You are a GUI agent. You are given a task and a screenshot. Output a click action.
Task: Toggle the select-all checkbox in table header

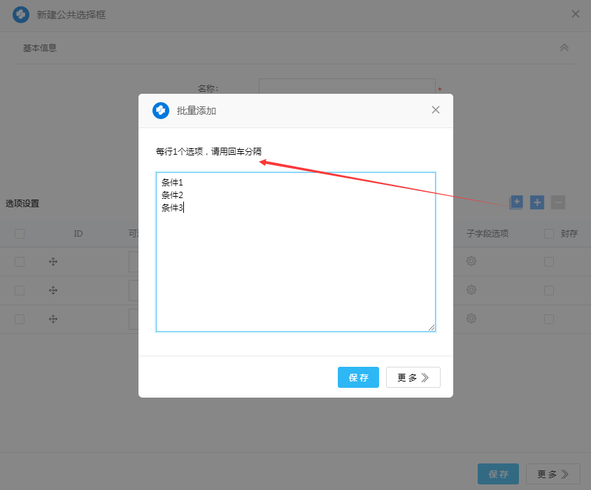(x=20, y=234)
